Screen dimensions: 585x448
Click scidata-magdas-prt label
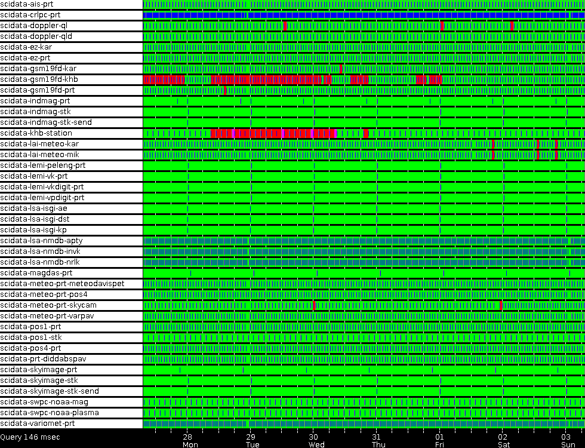tap(36, 273)
